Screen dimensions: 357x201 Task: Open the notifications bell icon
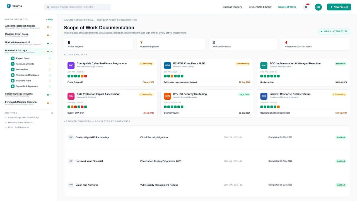tap(306, 7)
